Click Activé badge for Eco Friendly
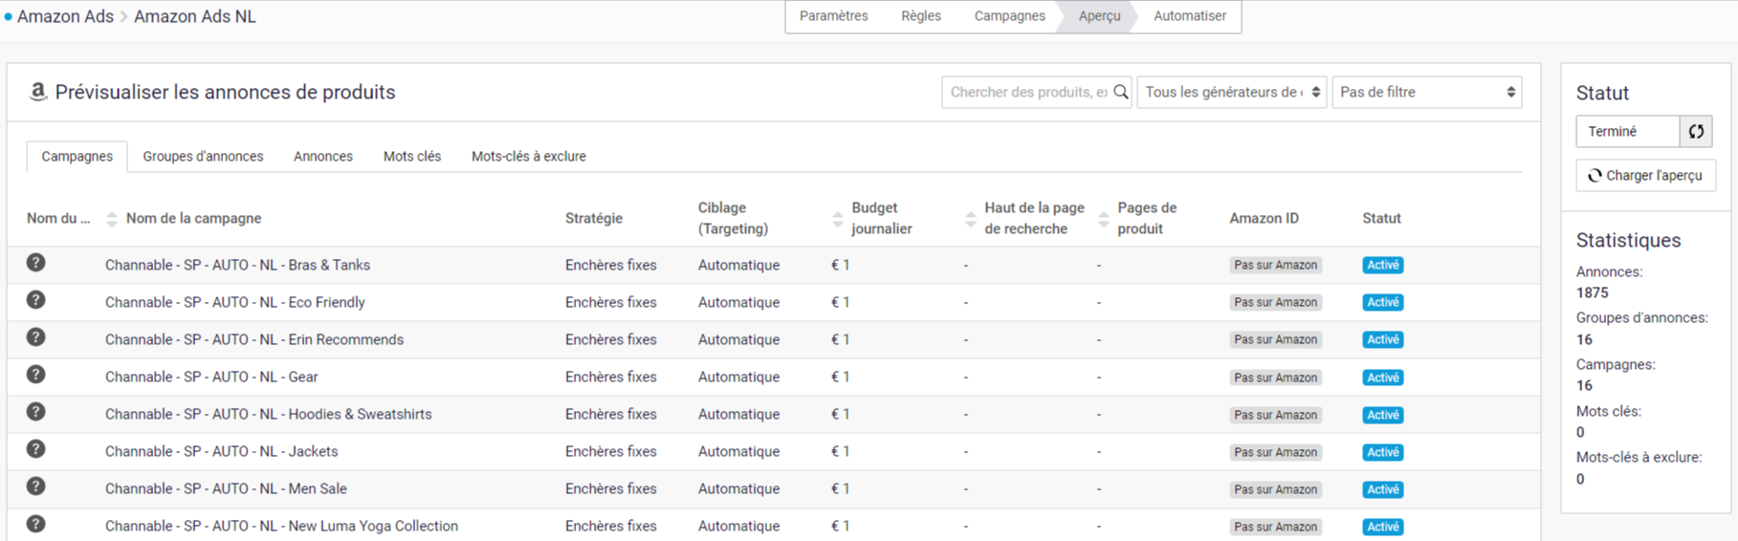 [x=1383, y=302]
